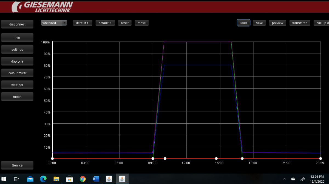Switch to the first Java app in the taskbar
Viewport: 329px width, 184px height.
(109, 179)
